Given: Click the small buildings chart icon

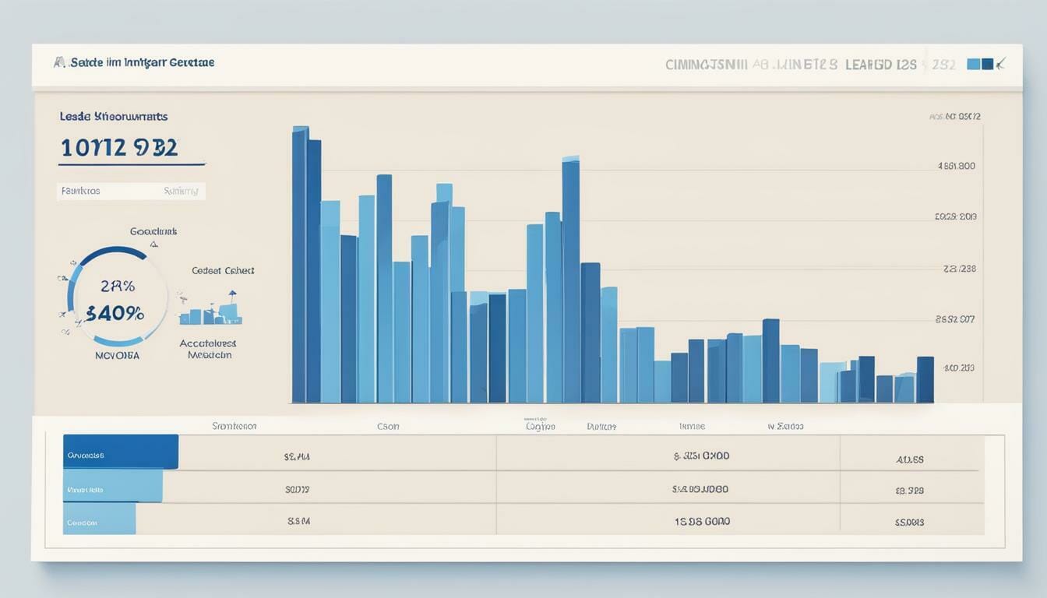Looking at the screenshot, I should (210, 310).
